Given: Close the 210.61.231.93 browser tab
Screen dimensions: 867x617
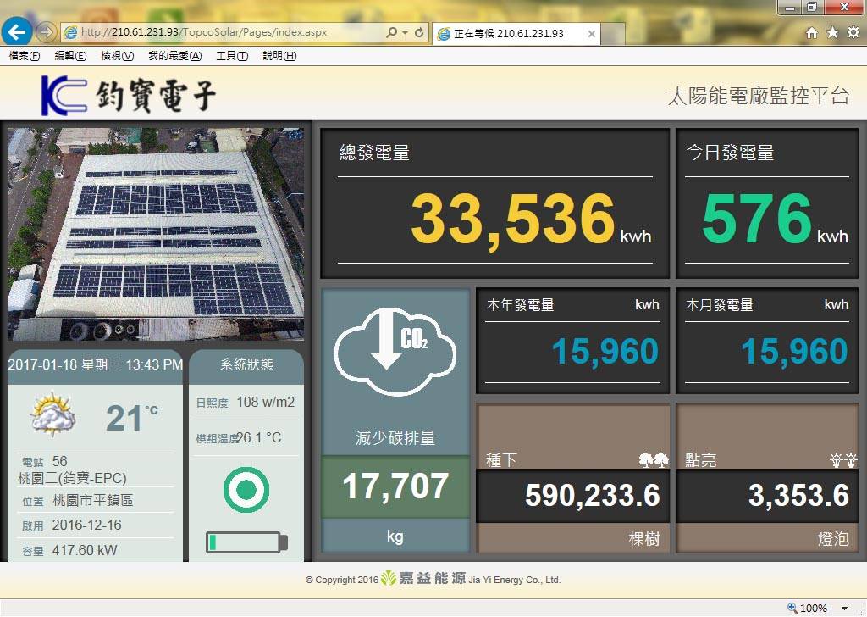Looking at the screenshot, I should click(x=592, y=34).
